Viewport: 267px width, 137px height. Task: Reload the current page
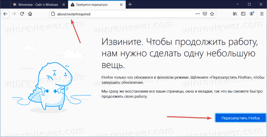[22, 14]
